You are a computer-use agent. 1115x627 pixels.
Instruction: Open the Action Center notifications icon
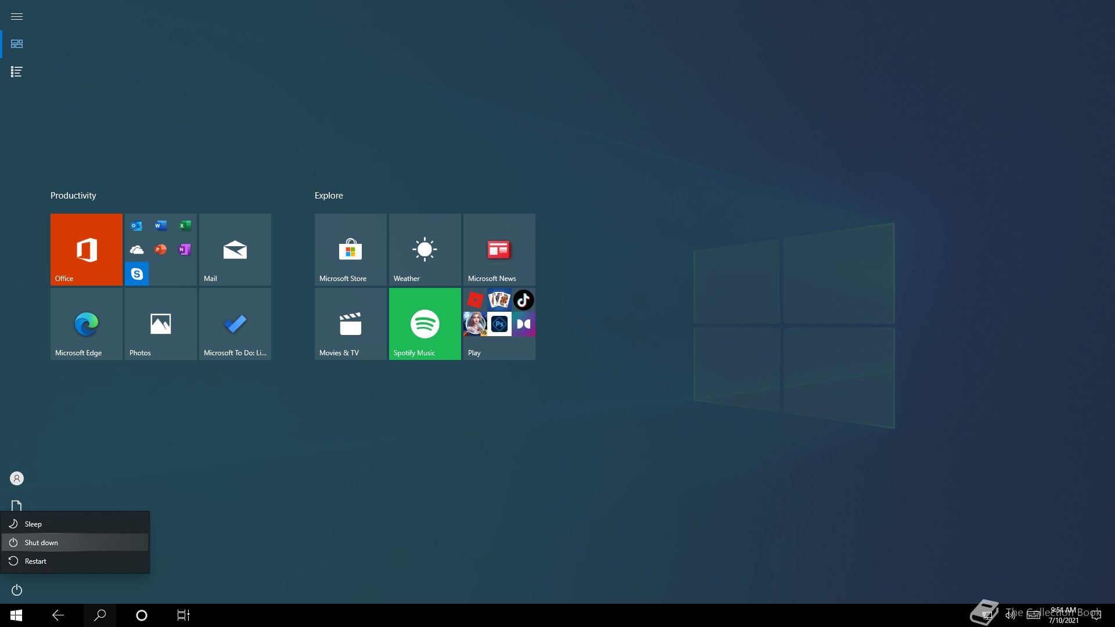point(1096,615)
